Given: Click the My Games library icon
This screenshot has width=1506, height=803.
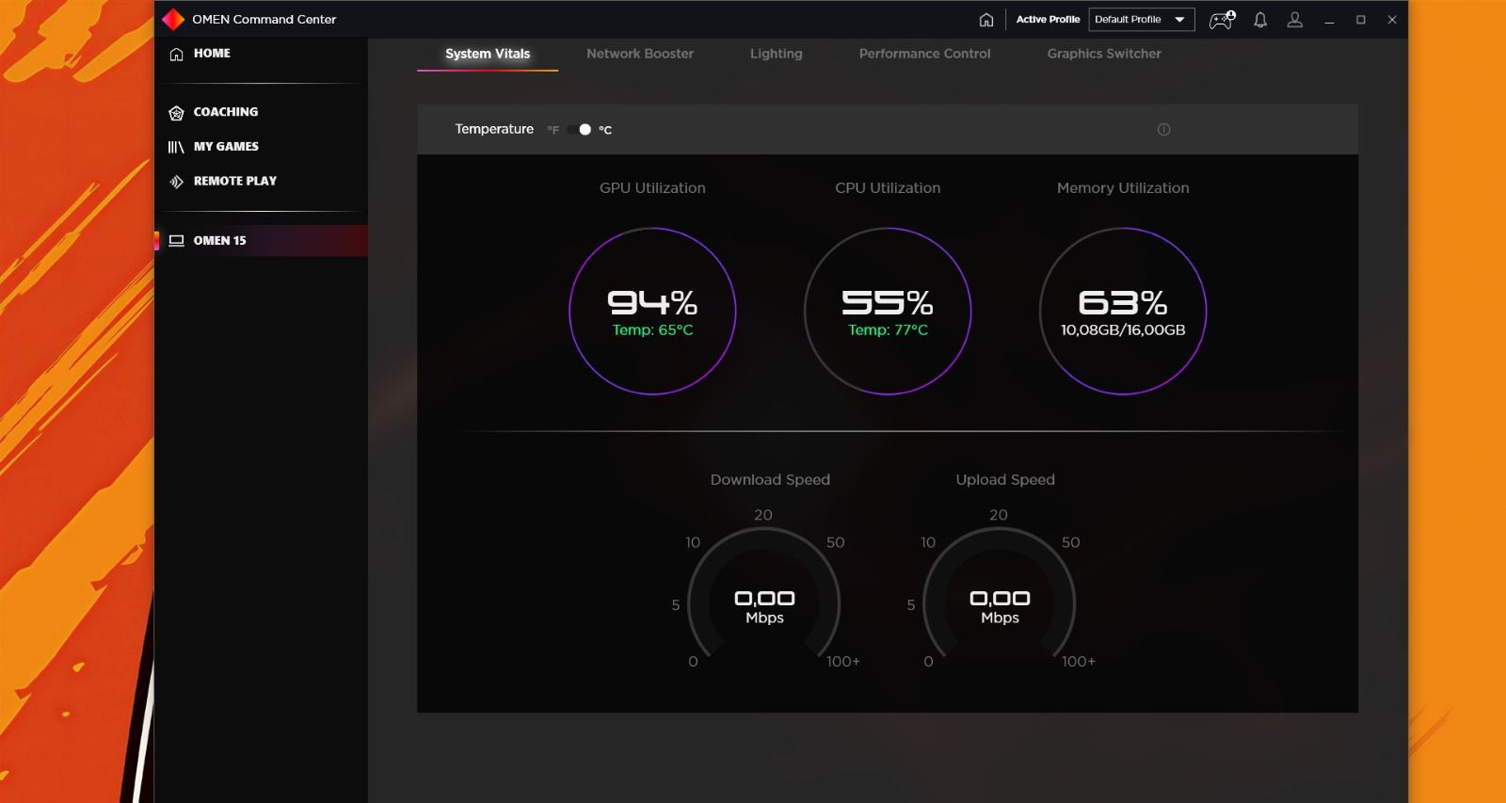Looking at the screenshot, I should [176, 147].
